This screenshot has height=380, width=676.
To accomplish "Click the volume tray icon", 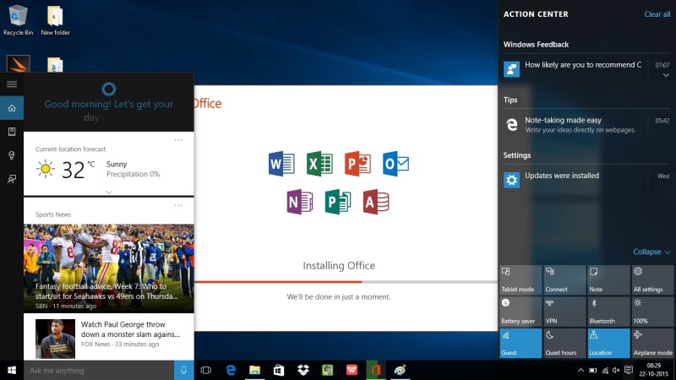I will pyautogui.click(x=616, y=370).
